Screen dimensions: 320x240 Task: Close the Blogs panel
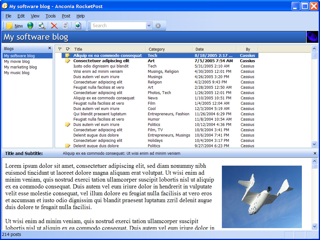50,48
